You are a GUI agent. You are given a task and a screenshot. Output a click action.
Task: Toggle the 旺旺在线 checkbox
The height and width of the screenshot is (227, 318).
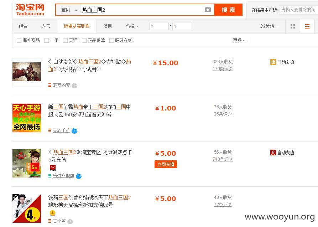click(x=111, y=40)
